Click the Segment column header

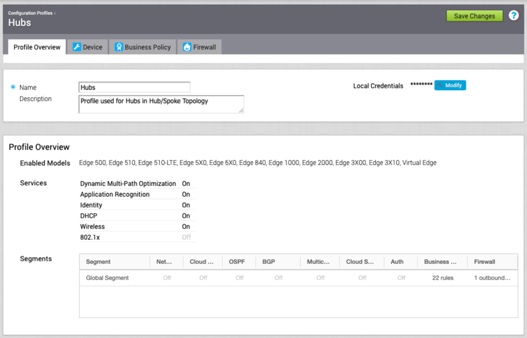click(98, 262)
